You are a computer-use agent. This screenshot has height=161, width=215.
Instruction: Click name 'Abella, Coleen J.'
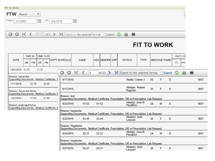(136, 79)
